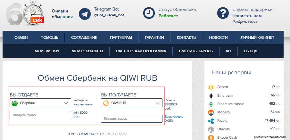The height and width of the screenshot is (140, 290).
Task: Open the Выбрать язык language selector
Action: click(245, 22)
